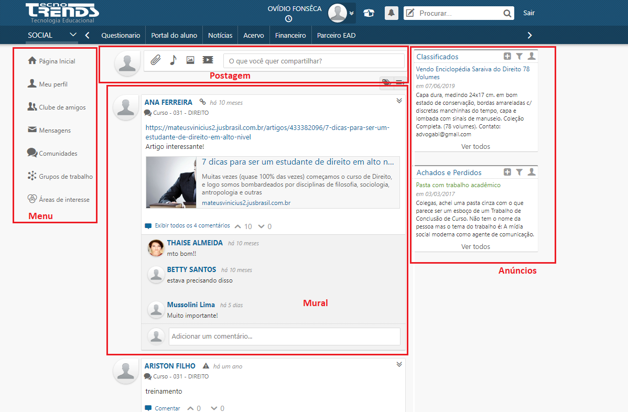628x412 pixels.
Task: Click Exibir todos os 4 comentários link
Action: (x=192, y=226)
